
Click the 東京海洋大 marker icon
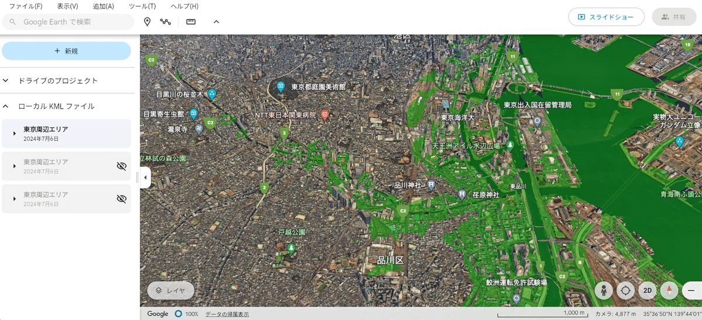click(x=446, y=105)
